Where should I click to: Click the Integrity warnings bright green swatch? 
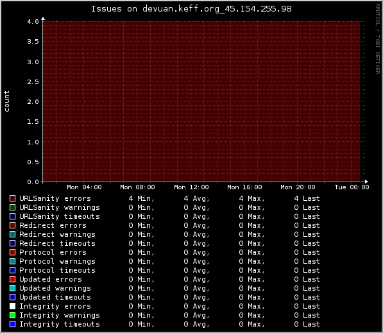(12, 315)
